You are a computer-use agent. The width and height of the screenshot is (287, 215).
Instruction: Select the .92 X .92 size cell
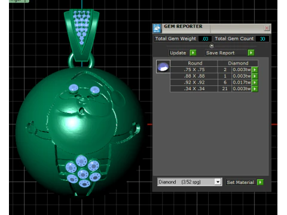[194, 82]
